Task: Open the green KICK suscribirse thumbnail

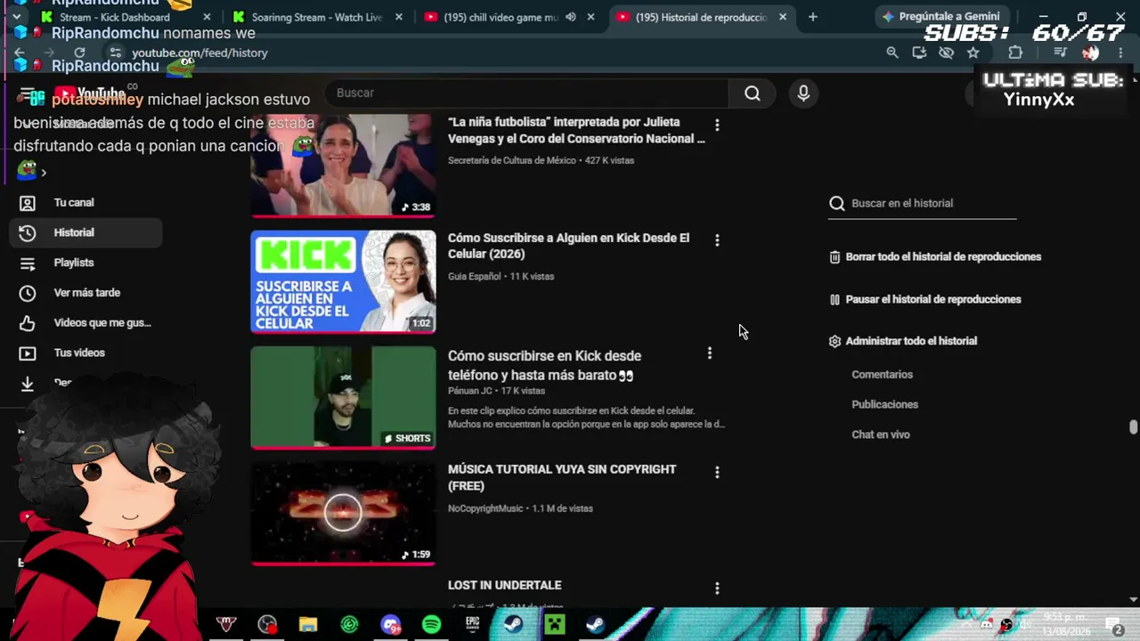Action: pos(343,281)
